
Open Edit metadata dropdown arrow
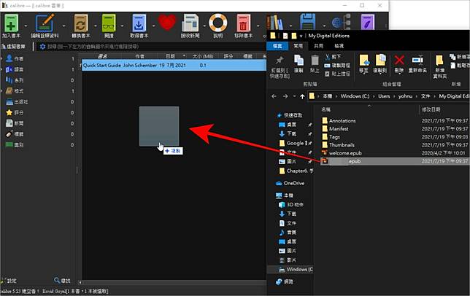[63, 26]
